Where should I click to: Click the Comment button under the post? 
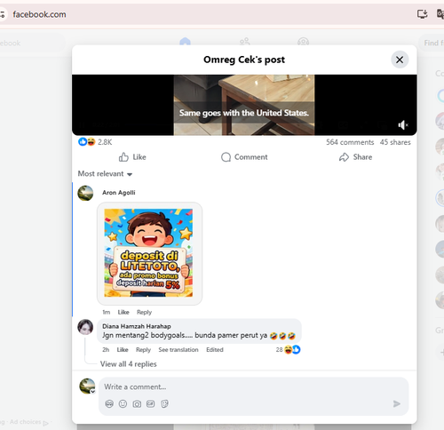click(x=244, y=157)
